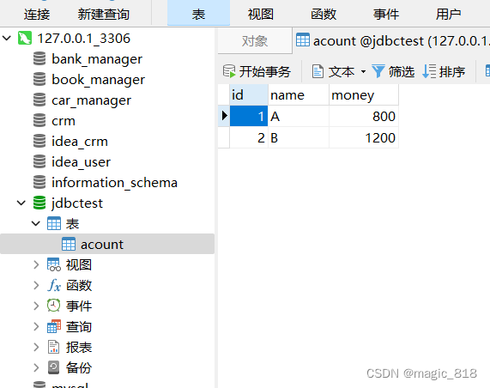Click the row marker arrow for row 1
The image size is (490, 388).
[x=224, y=116]
